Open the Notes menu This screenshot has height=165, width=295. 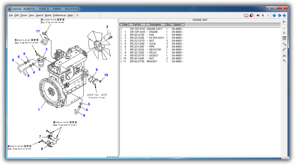point(48,16)
